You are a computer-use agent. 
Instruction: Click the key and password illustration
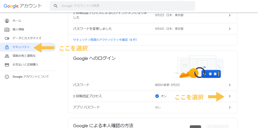pos(199,67)
